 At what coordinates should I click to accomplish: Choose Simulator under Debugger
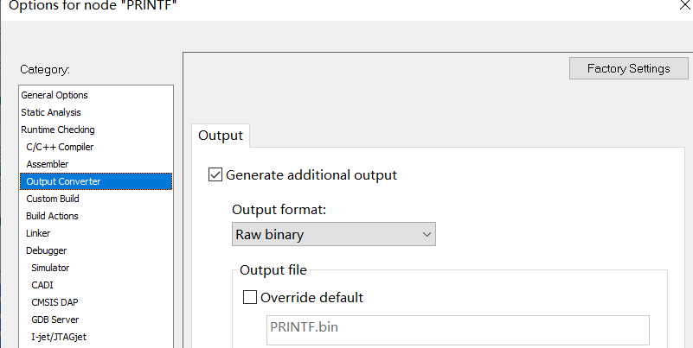tap(50, 268)
